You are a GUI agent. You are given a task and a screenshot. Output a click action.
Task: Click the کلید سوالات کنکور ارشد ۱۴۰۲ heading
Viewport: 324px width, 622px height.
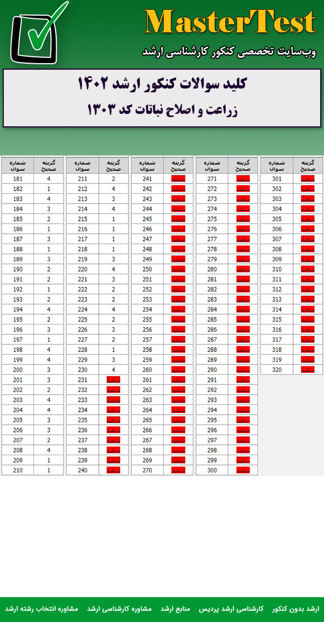[x=162, y=84]
